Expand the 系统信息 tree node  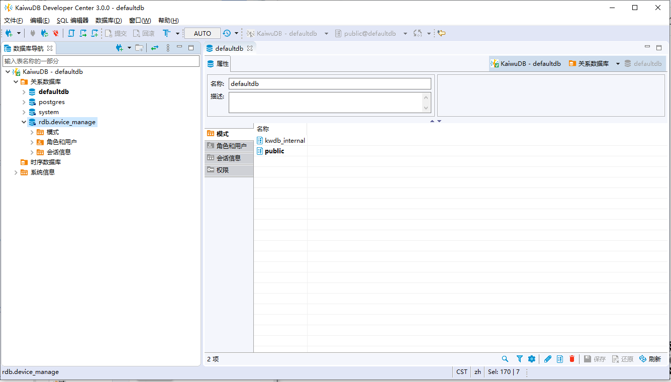(16, 172)
